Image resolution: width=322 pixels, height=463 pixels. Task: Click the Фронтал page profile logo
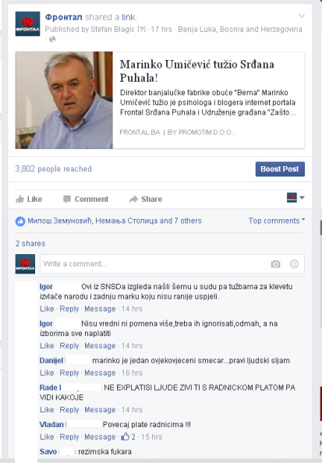coord(27,23)
